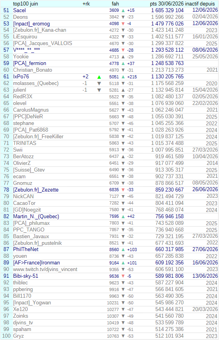Click the grey down arrow in Swii's row

123,150
